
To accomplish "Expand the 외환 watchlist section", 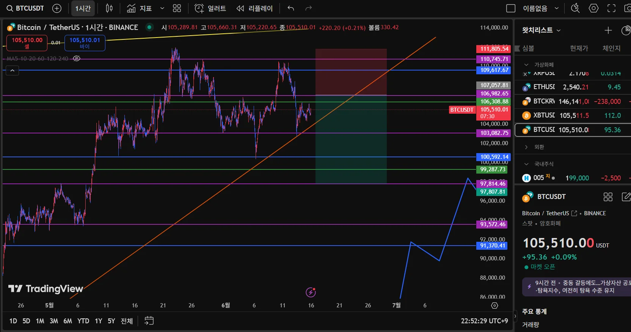I will [526, 147].
